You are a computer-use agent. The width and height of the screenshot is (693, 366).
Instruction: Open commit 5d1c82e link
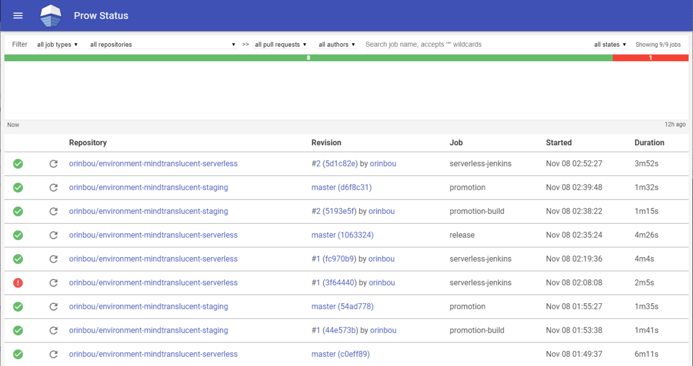[341, 164]
